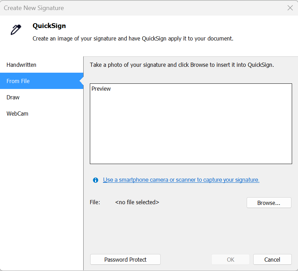This screenshot has width=298, height=271.
Task: Click the QuickSign pen icon
Action: pyautogui.click(x=16, y=29)
